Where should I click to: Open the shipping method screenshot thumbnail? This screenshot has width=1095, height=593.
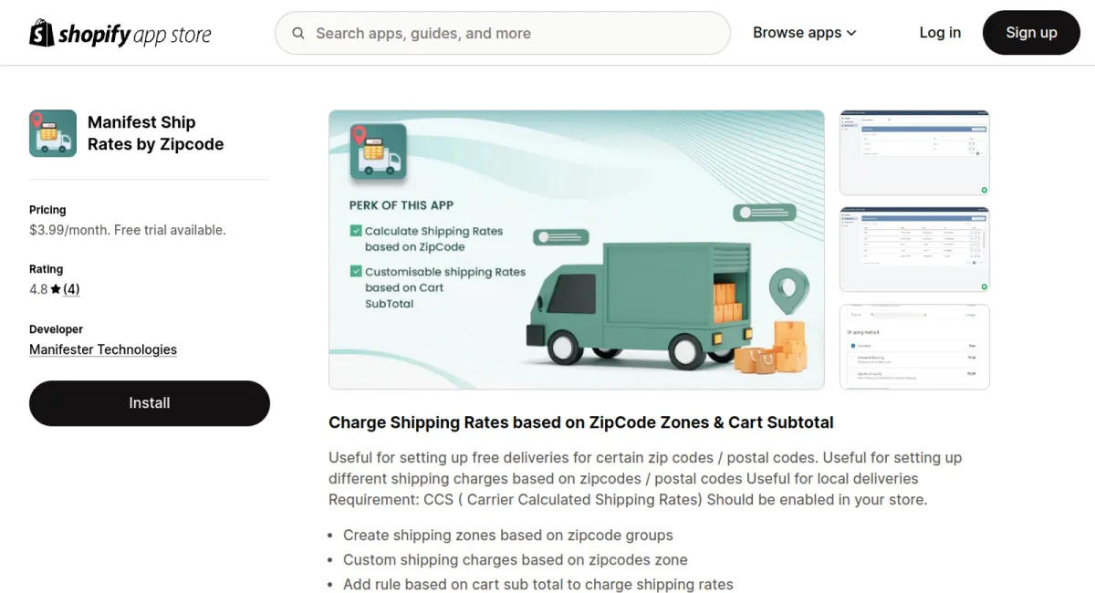tap(914, 347)
